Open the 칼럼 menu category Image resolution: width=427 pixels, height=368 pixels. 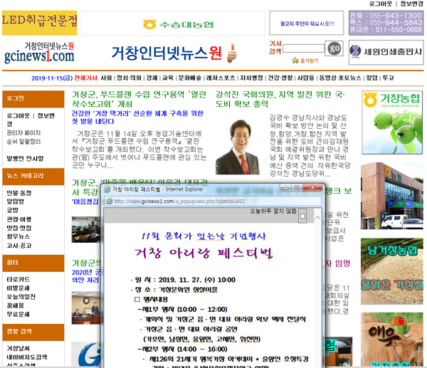tap(371, 78)
